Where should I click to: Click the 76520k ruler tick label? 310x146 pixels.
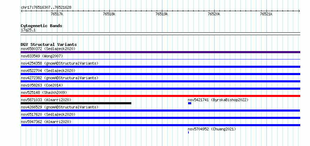214,14
